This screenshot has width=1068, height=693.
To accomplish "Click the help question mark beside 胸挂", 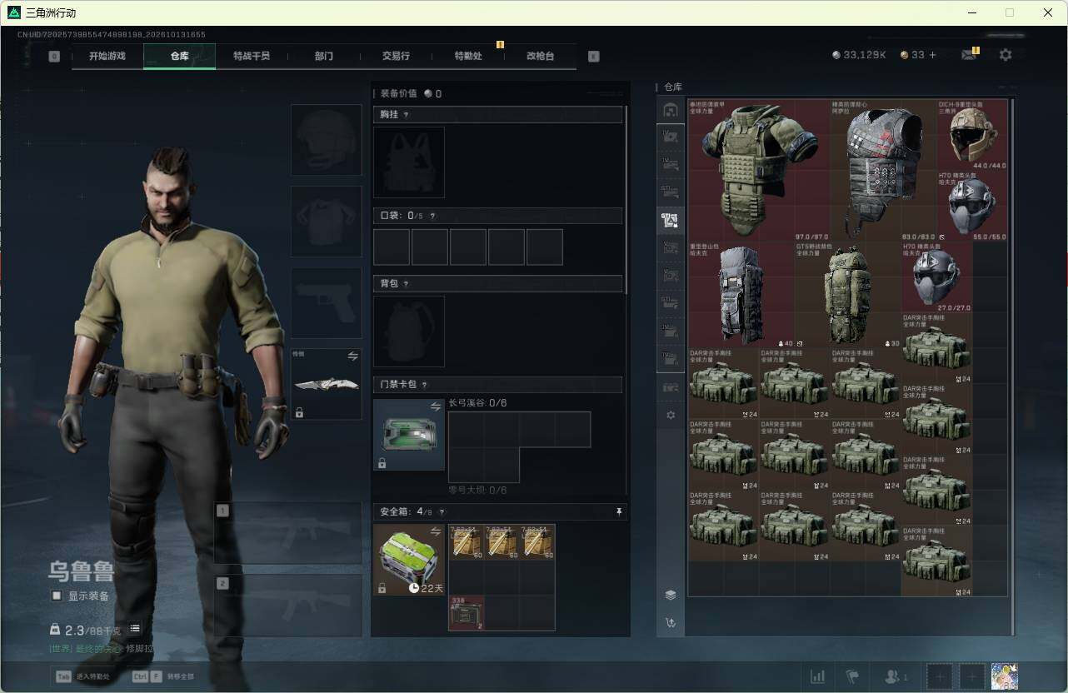I will pos(407,115).
